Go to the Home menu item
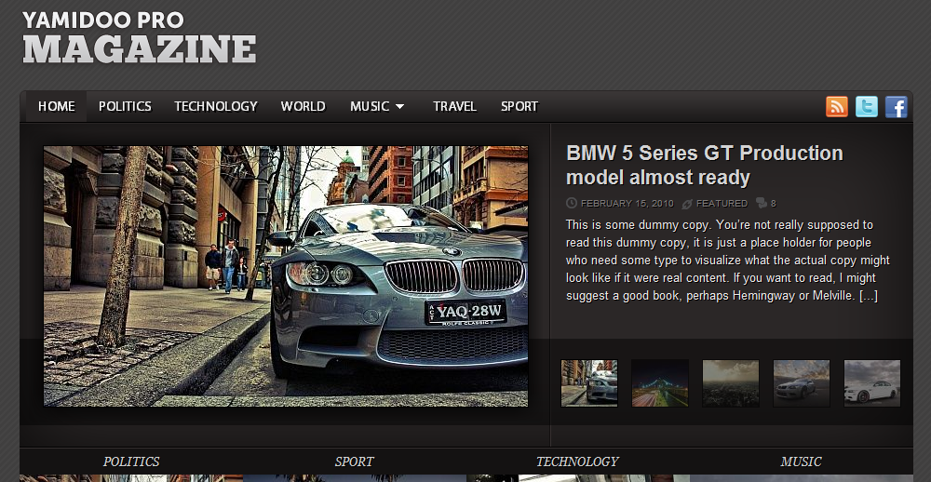This screenshot has width=931, height=482. 57,106
